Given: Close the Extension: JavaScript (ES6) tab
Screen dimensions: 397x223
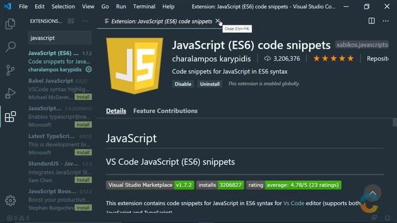Looking at the screenshot, I should pyautogui.click(x=218, y=21).
